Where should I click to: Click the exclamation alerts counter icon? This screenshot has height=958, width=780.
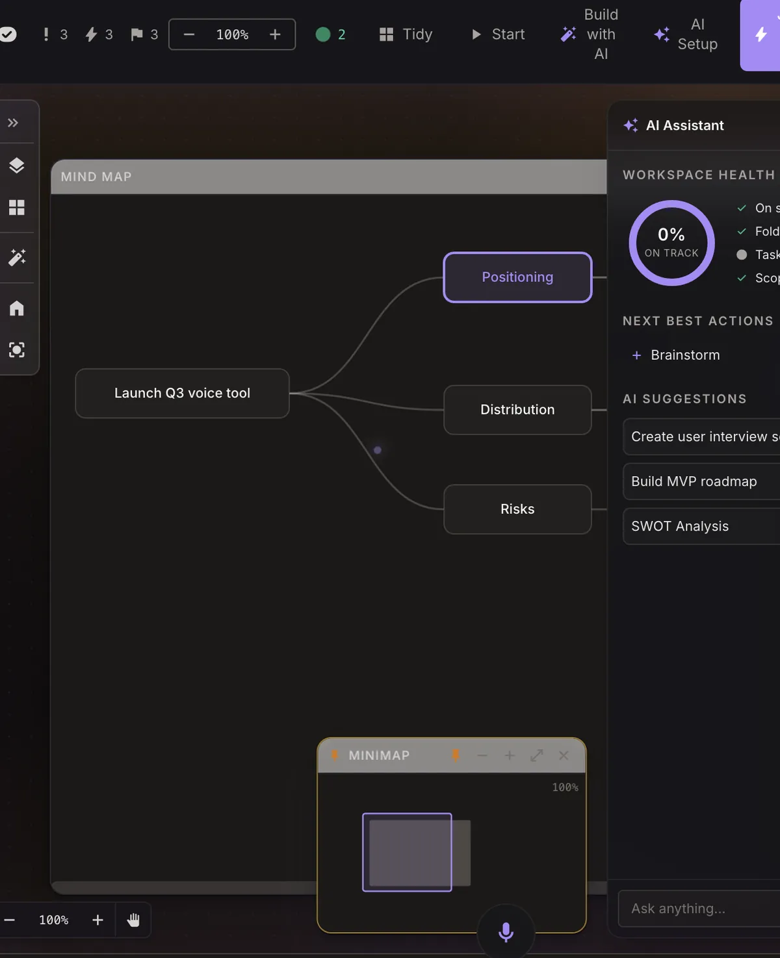tap(45, 34)
